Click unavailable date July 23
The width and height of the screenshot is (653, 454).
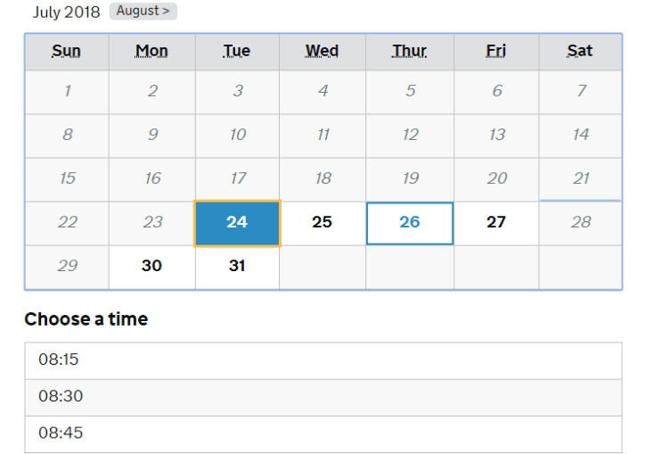pyautogui.click(x=152, y=222)
